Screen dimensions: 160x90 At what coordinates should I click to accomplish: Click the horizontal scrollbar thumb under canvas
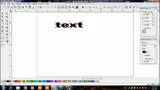[92, 78]
